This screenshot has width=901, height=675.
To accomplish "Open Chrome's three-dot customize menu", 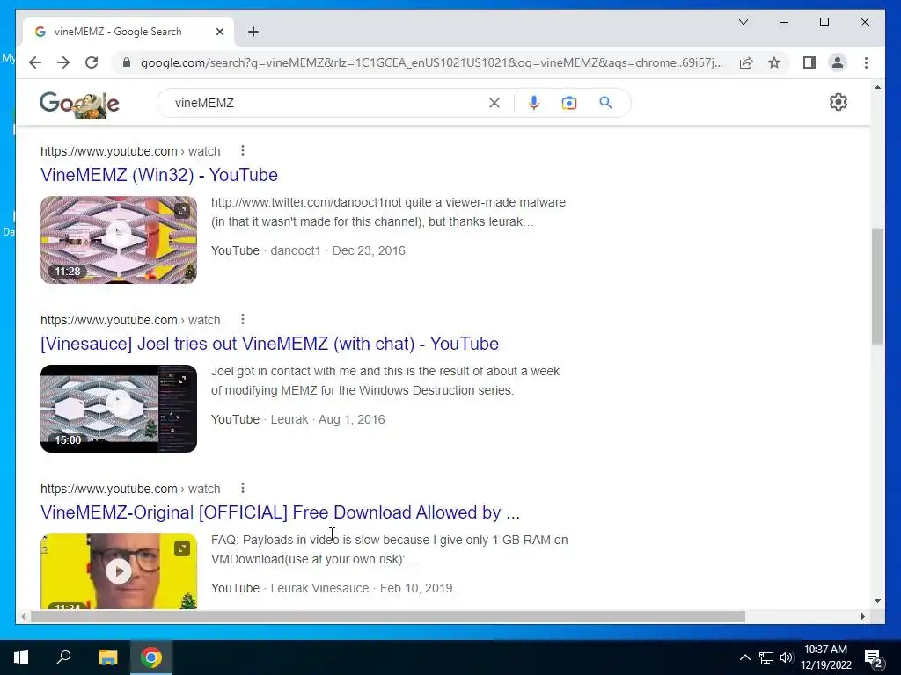I will [x=866, y=62].
